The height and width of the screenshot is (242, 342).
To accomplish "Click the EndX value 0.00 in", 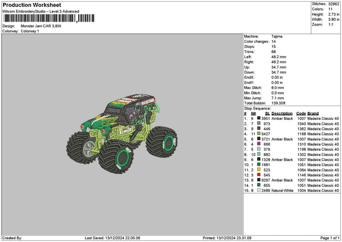I will [277, 77].
